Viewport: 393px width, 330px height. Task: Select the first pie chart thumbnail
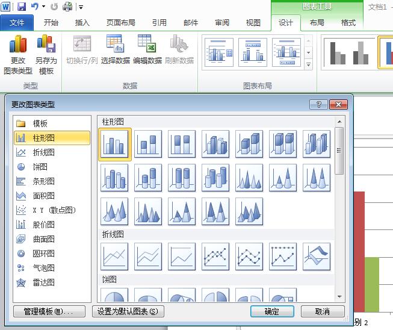click(x=114, y=294)
